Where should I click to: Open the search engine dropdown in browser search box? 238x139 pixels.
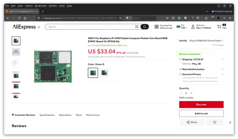click(x=128, y=18)
